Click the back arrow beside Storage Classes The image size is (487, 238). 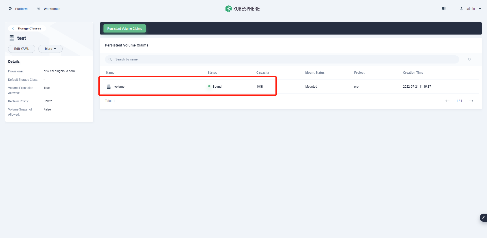click(x=13, y=28)
